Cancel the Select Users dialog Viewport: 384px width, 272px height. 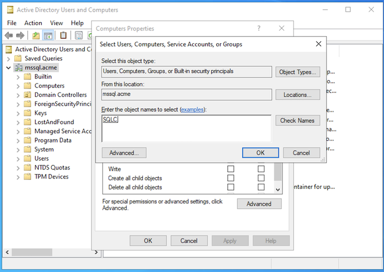(x=302, y=153)
